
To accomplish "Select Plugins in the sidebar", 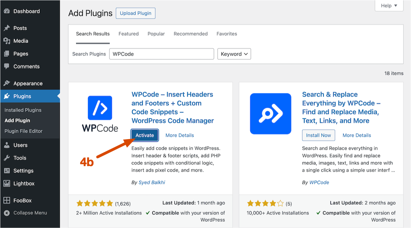I will [22, 96].
